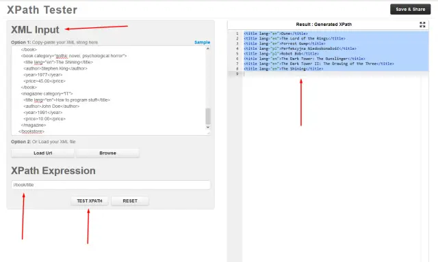Click the year 1991 line in the XML input
The width and height of the screenshot is (438, 262).
(x=42, y=113)
